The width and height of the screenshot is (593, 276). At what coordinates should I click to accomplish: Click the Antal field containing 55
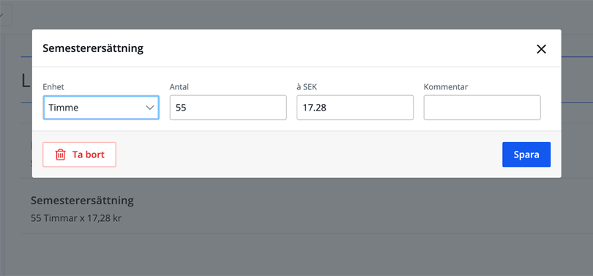coord(228,108)
